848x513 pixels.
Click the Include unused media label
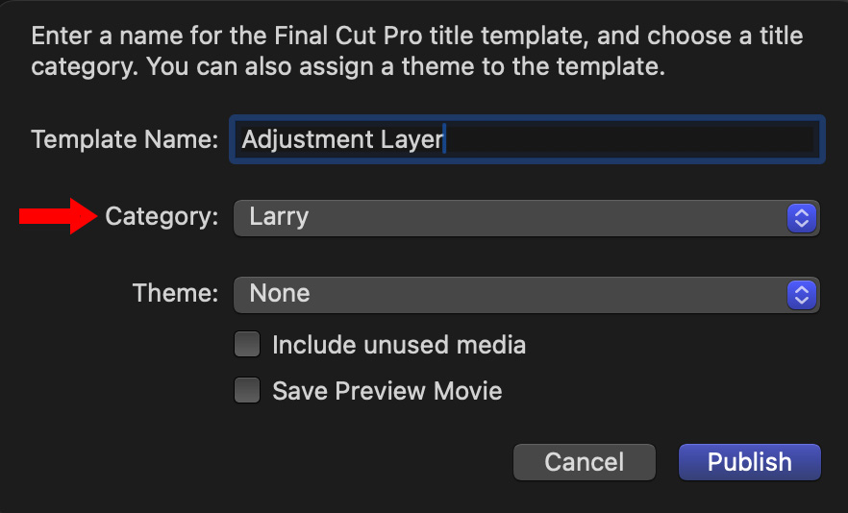[x=399, y=345]
